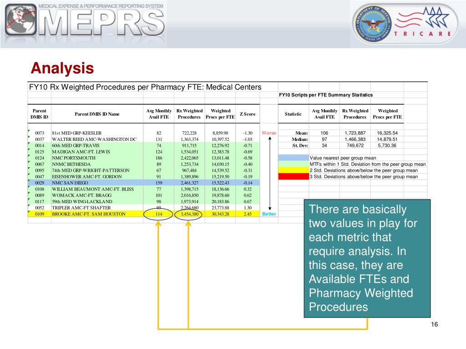This screenshot has width=466, height=349.
Task: Click the MEPRS globe logo icon
Action: point(21,20)
